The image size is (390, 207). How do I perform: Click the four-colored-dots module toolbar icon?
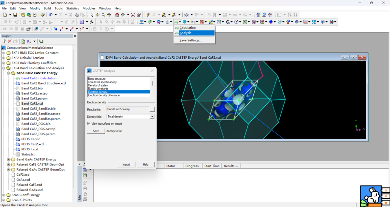pyautogui.click(x=211, y=22)
